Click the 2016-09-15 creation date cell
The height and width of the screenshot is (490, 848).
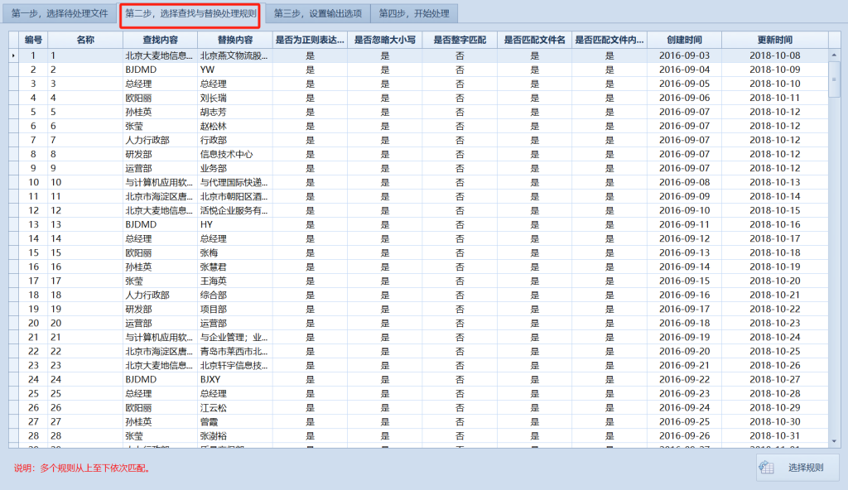pos(684,281)
